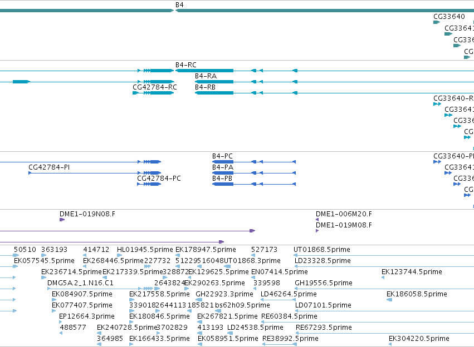Open EN07414.5prime EST label
This screenshot has width=474, height=347.
(279, 272)
